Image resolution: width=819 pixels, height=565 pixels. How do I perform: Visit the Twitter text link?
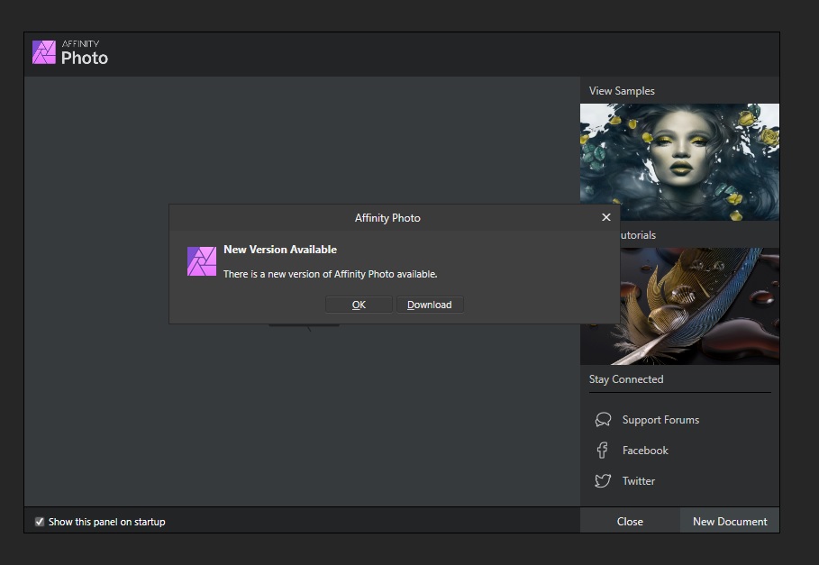(x=639, y=481)
